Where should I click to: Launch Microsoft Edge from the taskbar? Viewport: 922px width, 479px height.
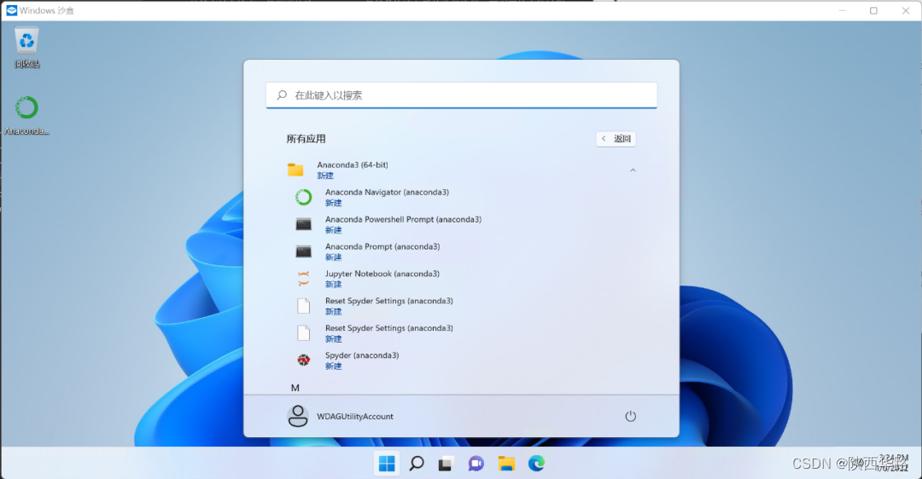coord(536,464)
